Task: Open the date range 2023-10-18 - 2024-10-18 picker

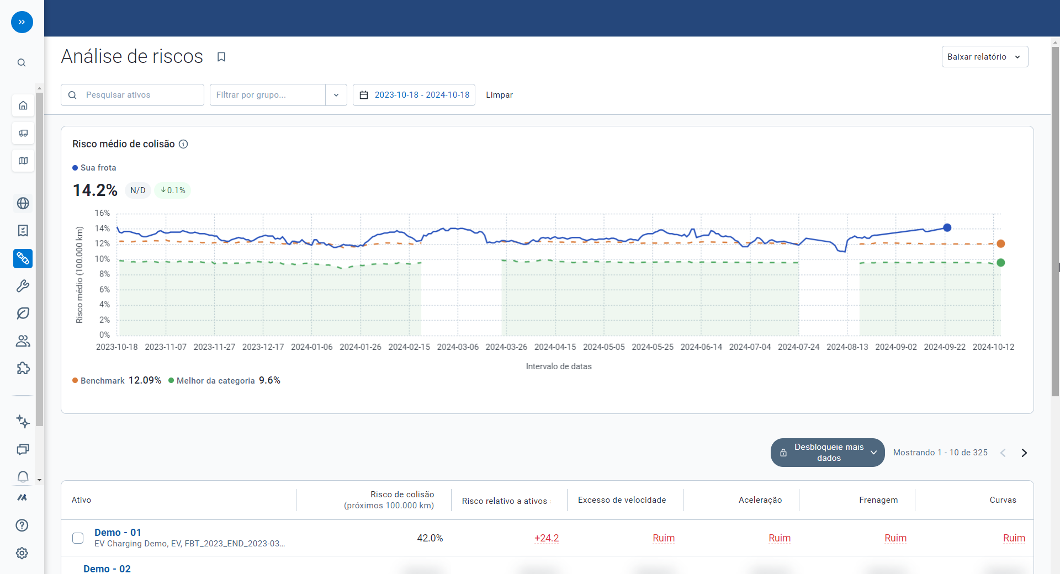Action: [414, 95]
